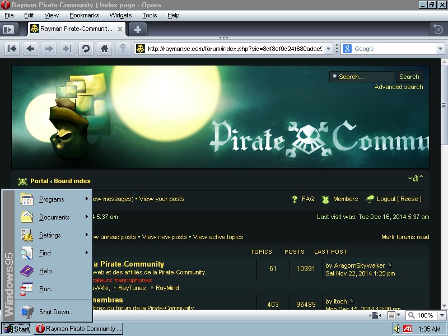
Task: Click the Google search engine icon
Action: tap(347, 49)
